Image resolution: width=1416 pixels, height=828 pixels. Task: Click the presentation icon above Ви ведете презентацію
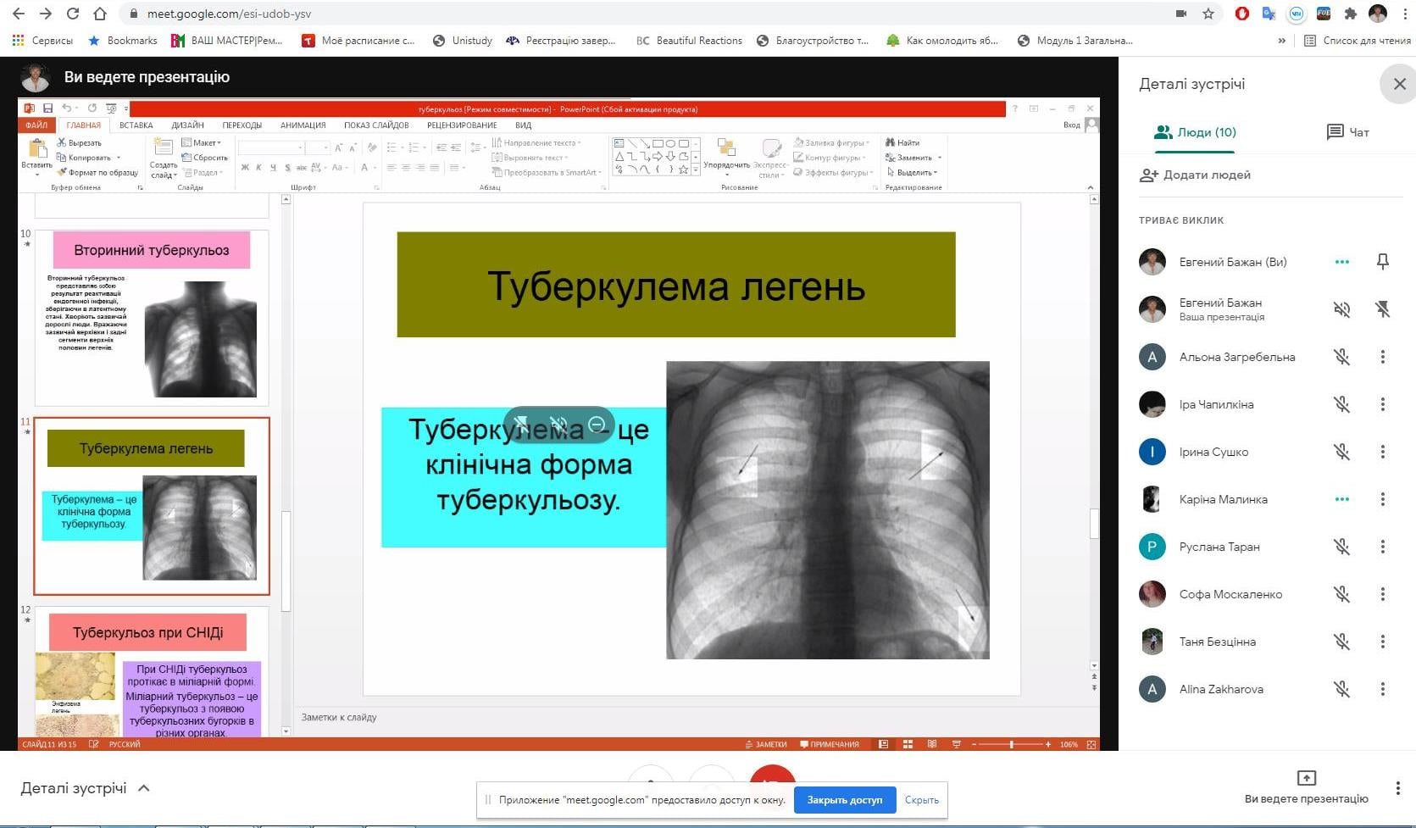click(x=1306, y=777)
